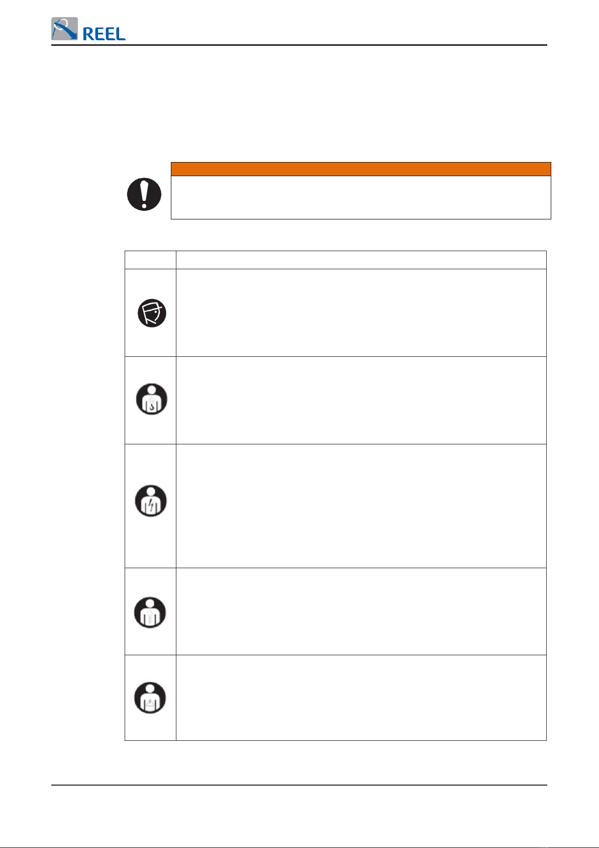The image size is (599, 848).
Task: Click the orange warning header bar
Action: point(361,169)
